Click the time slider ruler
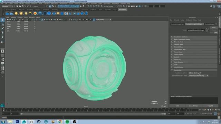221x124 pixels. tap(96, 110)
